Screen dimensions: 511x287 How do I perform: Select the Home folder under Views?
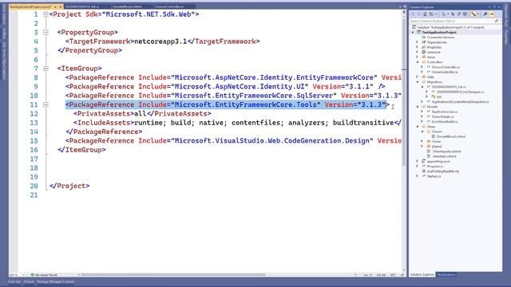tap(436, 141)
